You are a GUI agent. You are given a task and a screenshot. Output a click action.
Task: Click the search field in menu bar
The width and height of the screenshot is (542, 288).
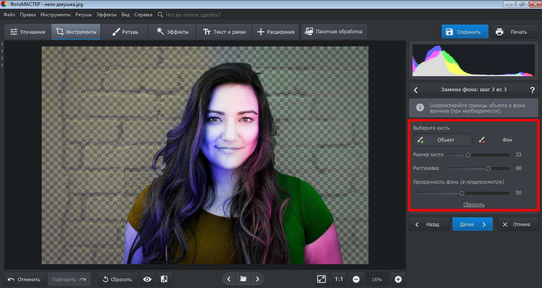pyautogui.click(x=193, y=15)
